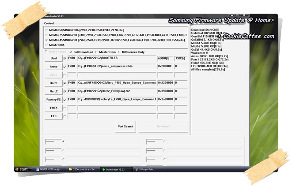Click the Boot file button

click(x=53, y=58)
